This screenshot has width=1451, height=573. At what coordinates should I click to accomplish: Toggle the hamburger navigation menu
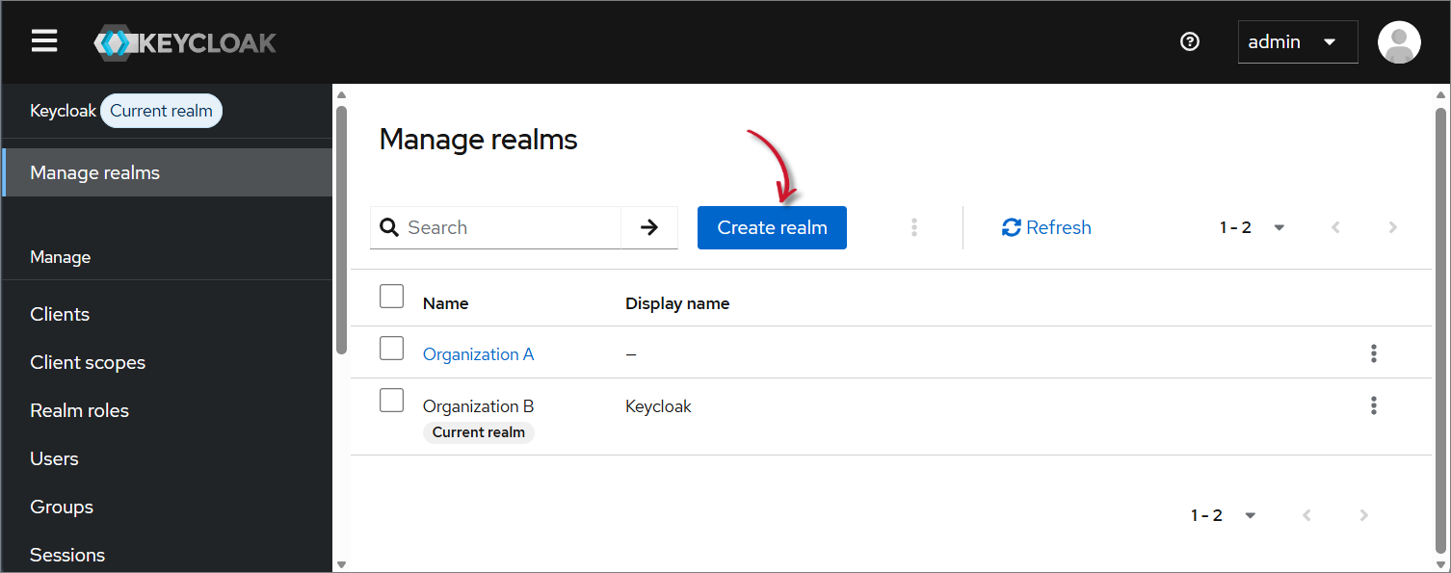pyautogui.click(x=44, y=41)
